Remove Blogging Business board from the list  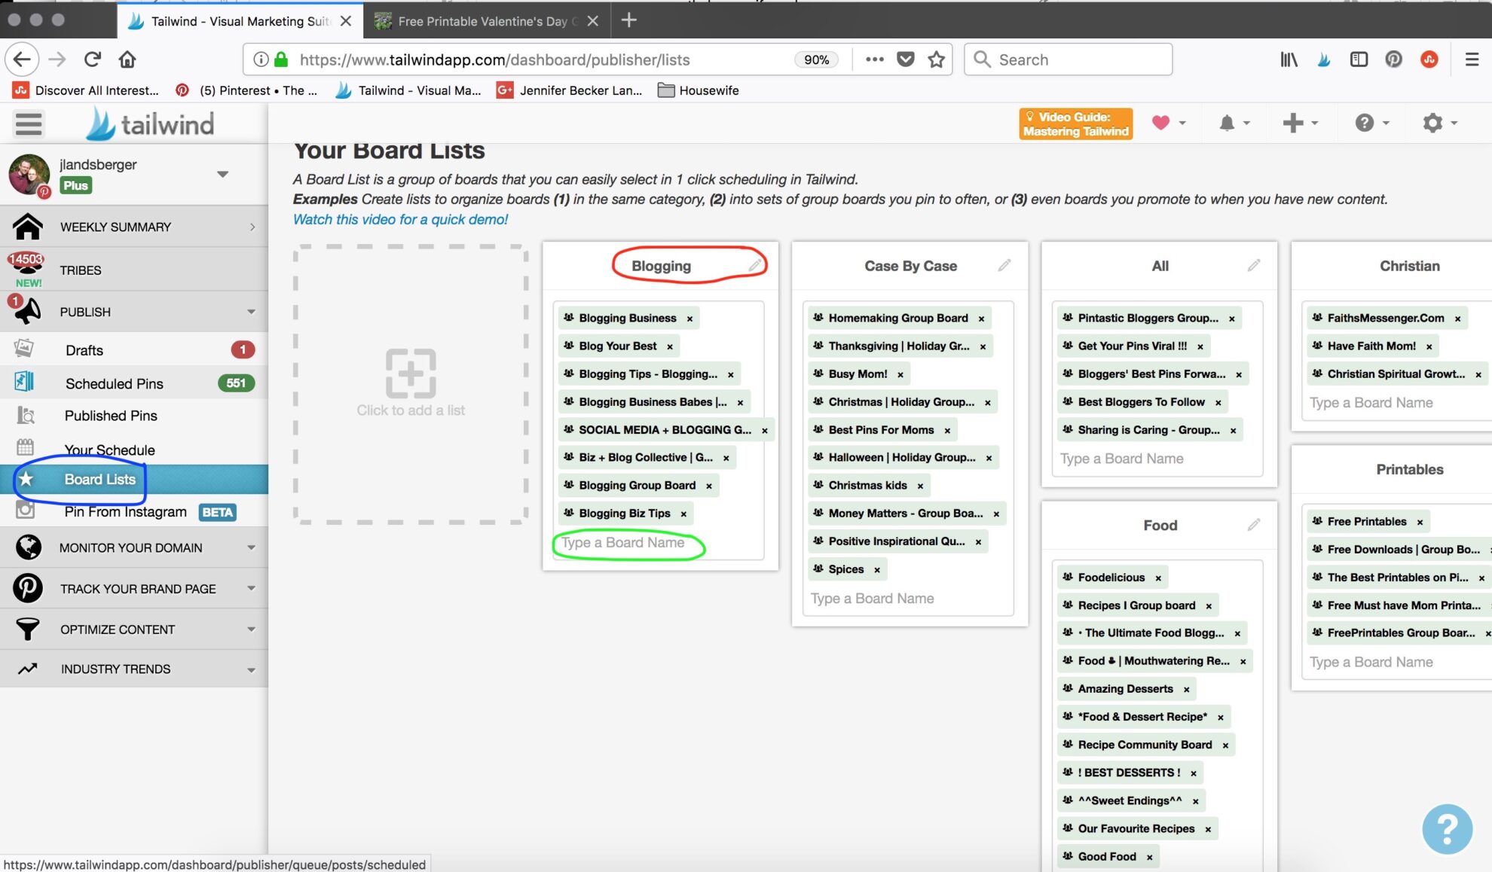click(x=689, y=319)
